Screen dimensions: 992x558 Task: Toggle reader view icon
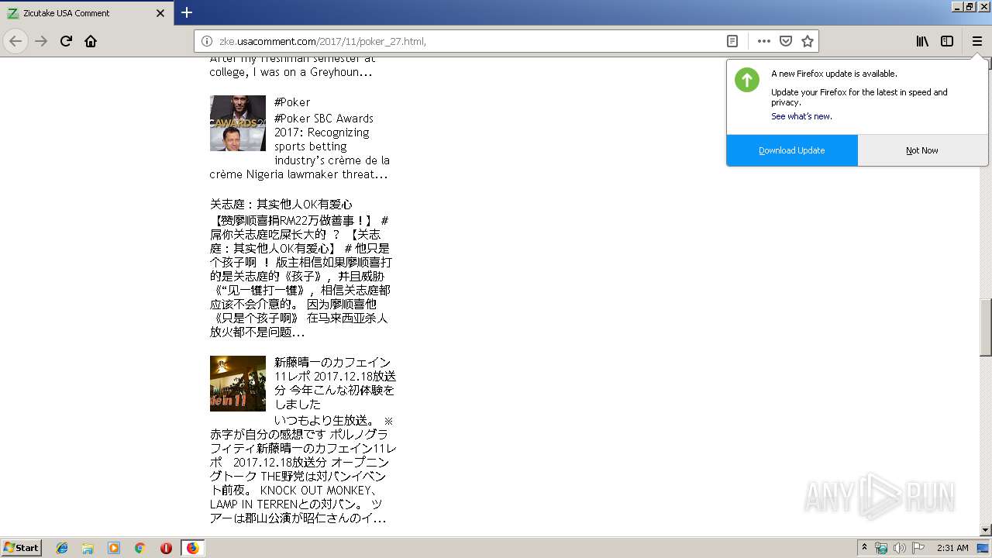click(732, 41)
